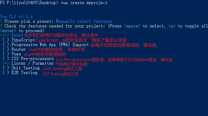Toggle the Babel checkbox marker
Screen dimensions: 208x116
(6, 35)
